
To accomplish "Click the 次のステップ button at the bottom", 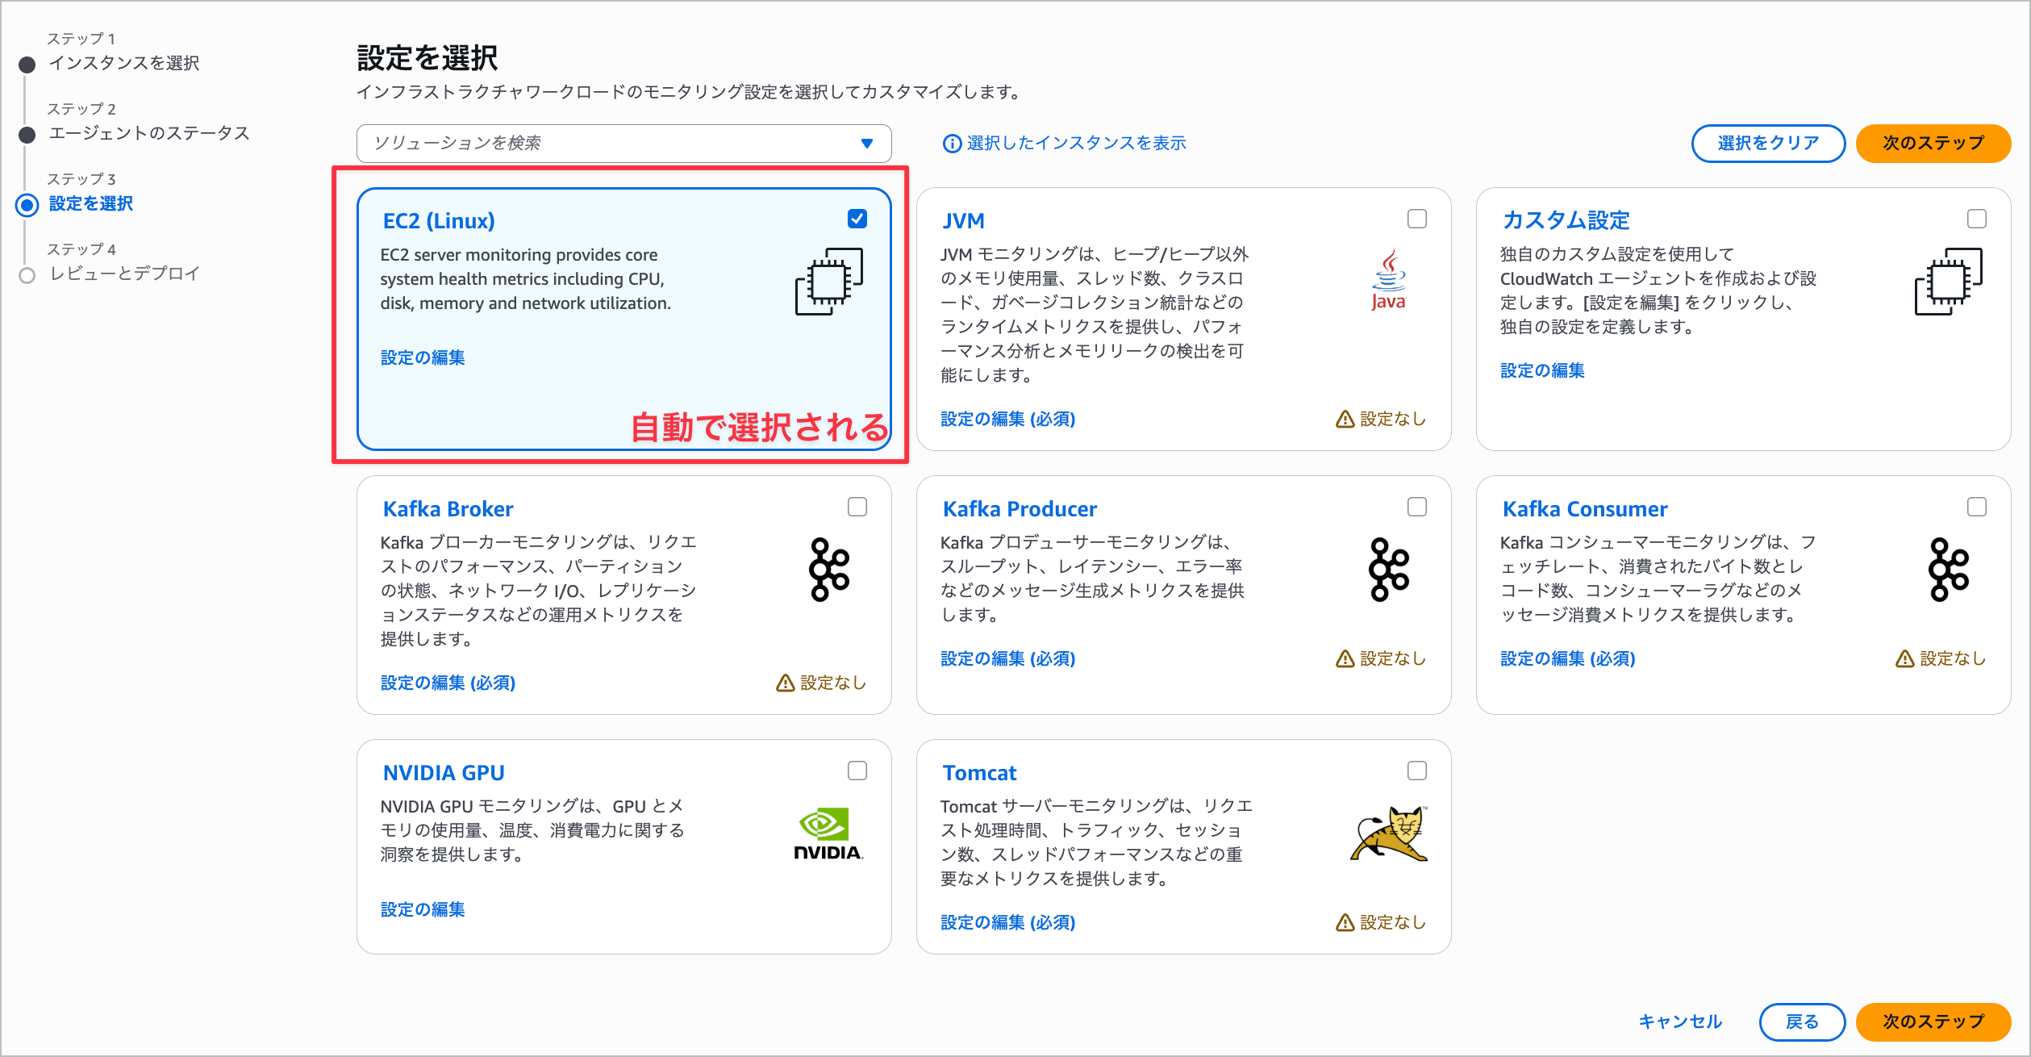I will [x=1933, y=1021].
